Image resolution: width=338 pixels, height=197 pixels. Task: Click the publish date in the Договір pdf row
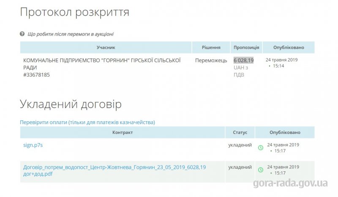(283, 170)
